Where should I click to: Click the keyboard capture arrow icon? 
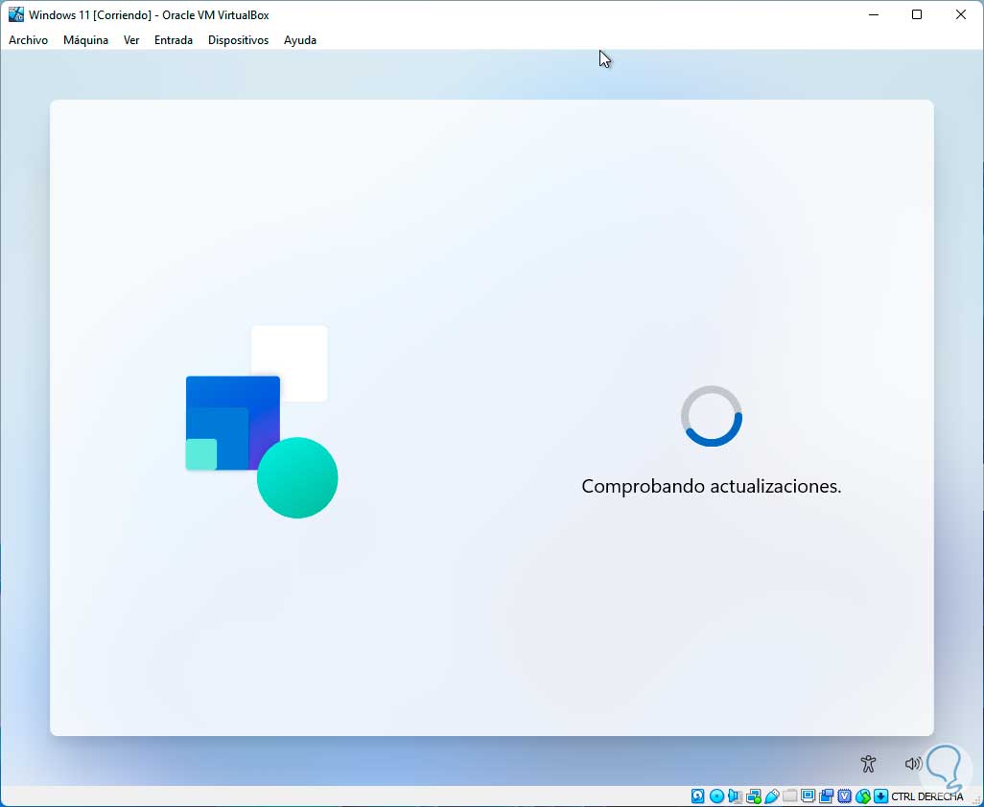pos(881,796)
